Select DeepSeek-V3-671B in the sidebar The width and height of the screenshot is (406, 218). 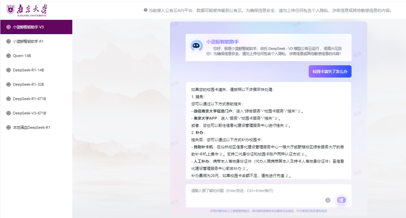point(29,113)
